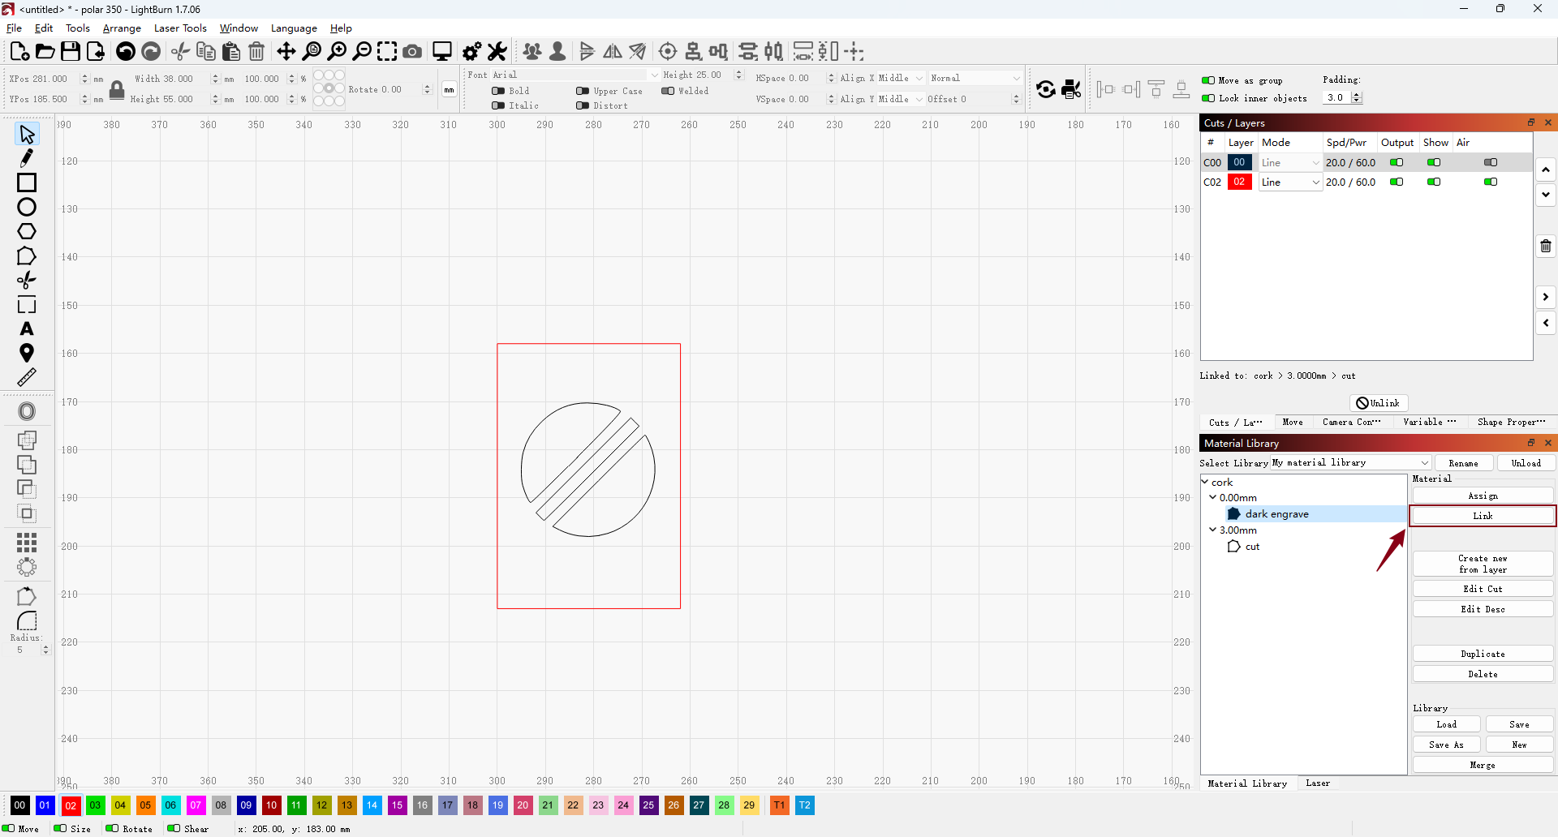Open the Window menu

[x=239, y=28]
